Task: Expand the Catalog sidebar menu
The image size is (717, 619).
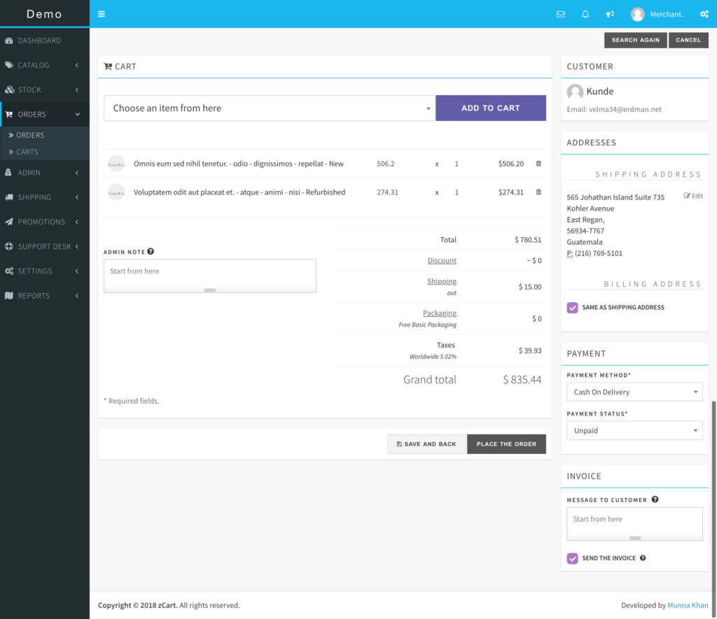Action: click(45, 65)
